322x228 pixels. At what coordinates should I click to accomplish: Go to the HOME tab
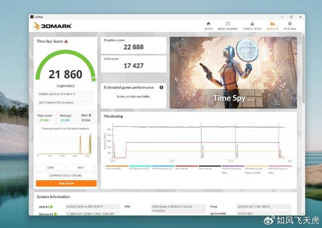(x=208, y=26)
